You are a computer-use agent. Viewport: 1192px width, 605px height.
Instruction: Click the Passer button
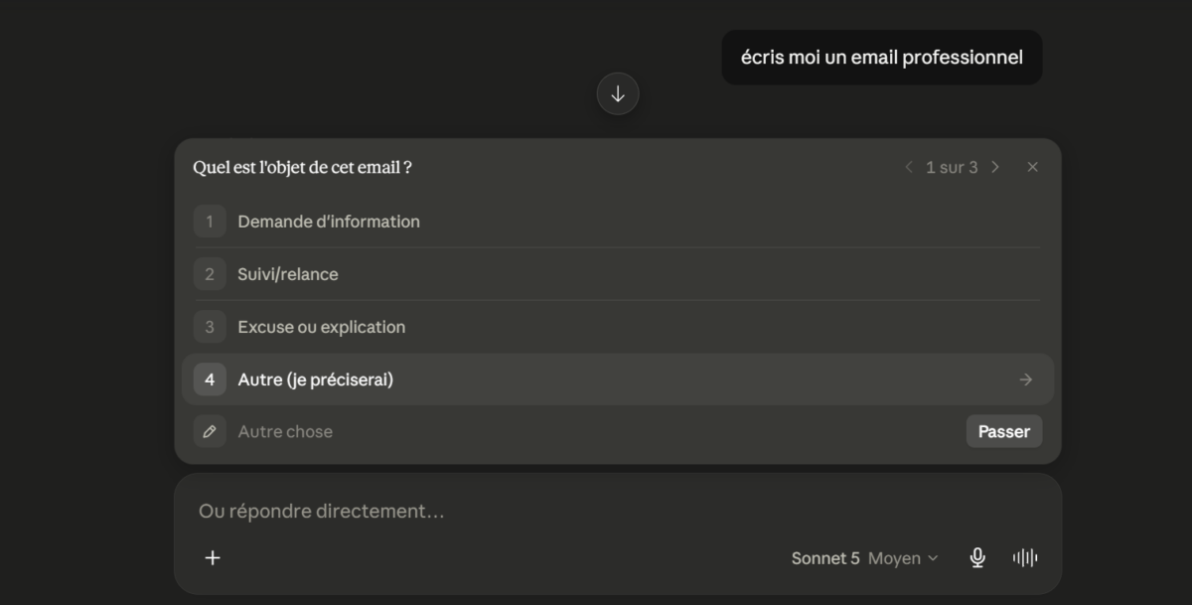tap(1003, 431)
